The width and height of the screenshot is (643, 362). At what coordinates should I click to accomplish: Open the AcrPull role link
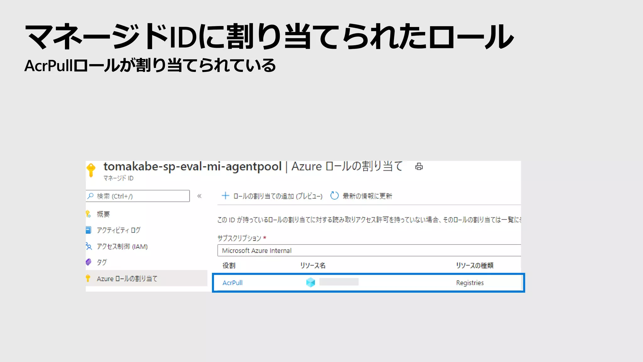click(232, 282)
